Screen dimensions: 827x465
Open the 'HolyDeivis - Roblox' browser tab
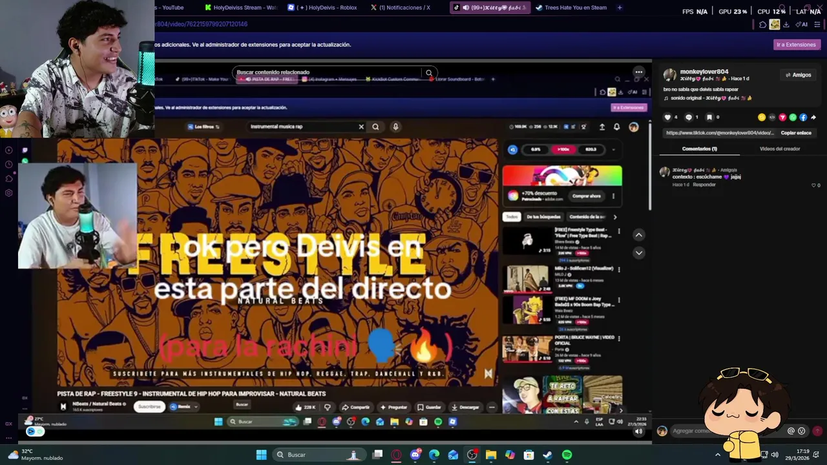(x=323, y=8)
